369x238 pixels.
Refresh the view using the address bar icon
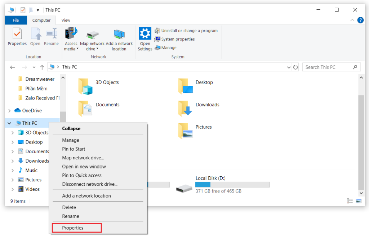tap(295, 67)
